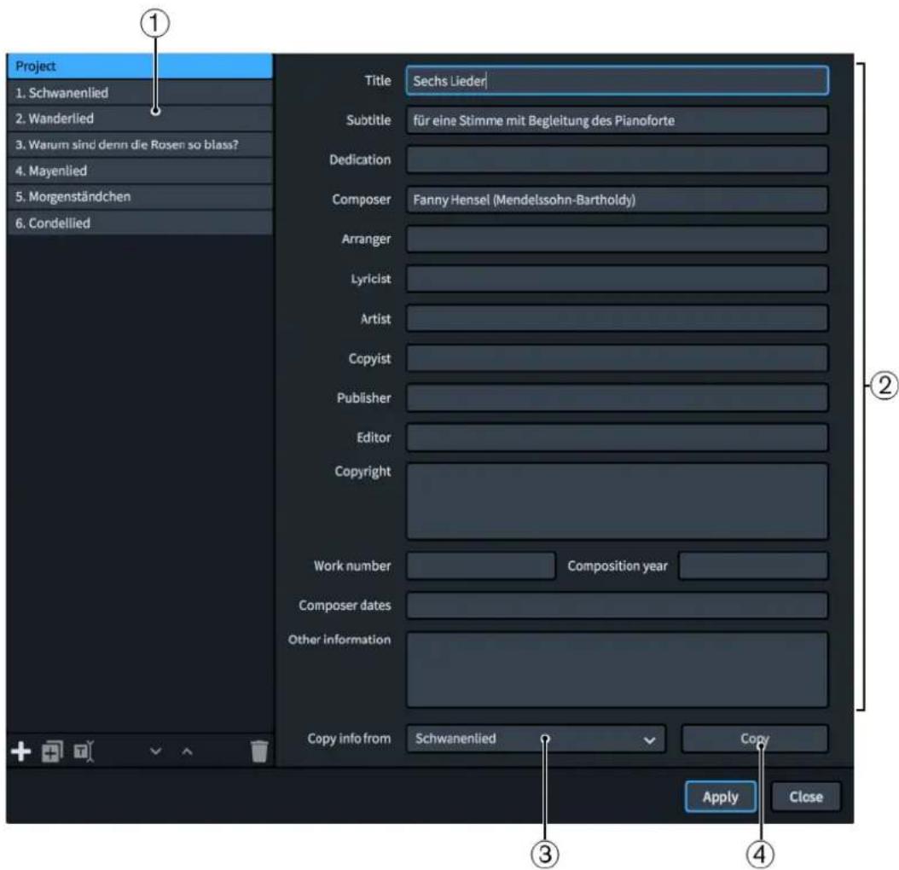Focus the Artist field
This screenshot has height=870, width=899.
click(x=617, y=318)
